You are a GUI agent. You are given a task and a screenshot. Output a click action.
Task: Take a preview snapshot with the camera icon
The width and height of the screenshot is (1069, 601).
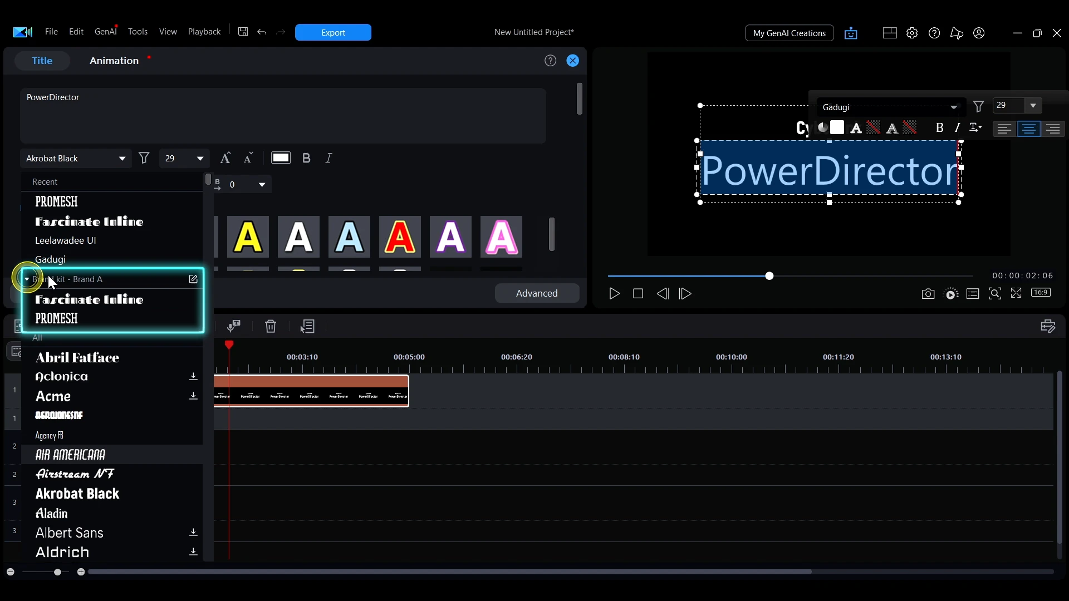point(928,294)
